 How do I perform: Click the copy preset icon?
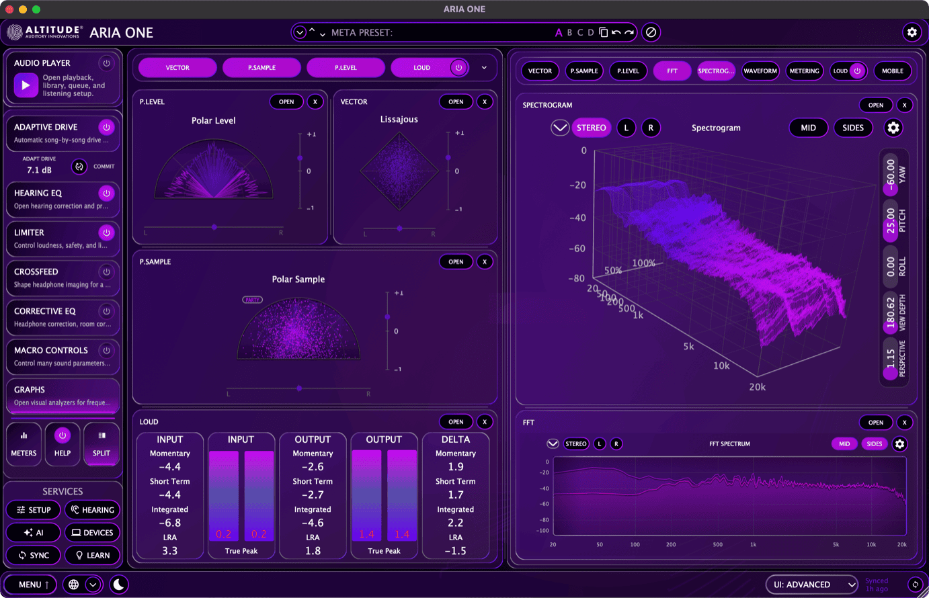coord(603,32)
